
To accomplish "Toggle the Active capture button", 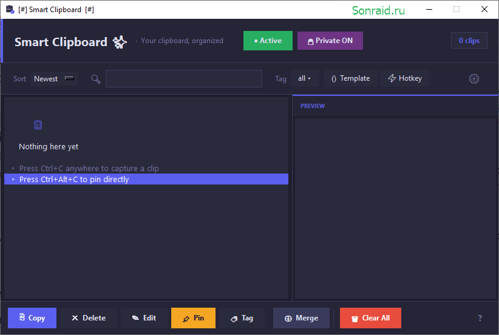I will tap(268, 41).
